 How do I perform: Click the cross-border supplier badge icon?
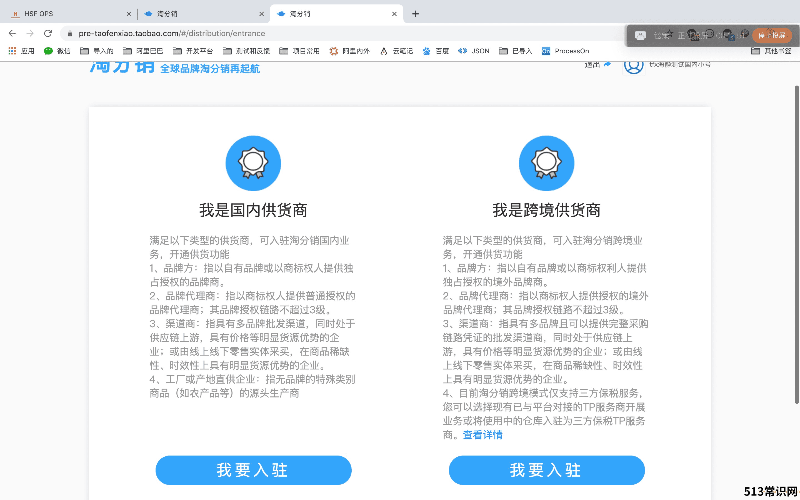click(x=546, y=163)
